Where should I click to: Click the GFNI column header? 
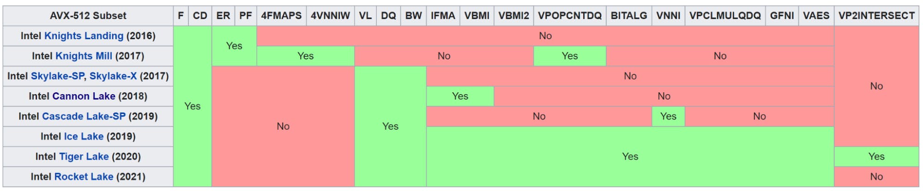[x=782, y=16]
